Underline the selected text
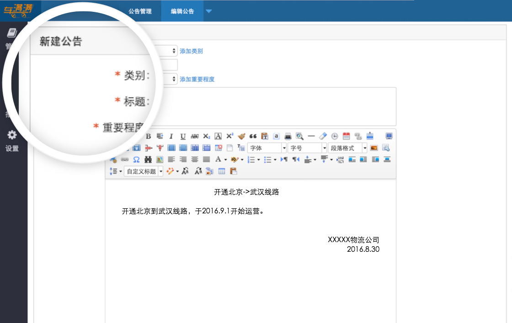Viewport: 512px width, 323px height. [183, 136]
